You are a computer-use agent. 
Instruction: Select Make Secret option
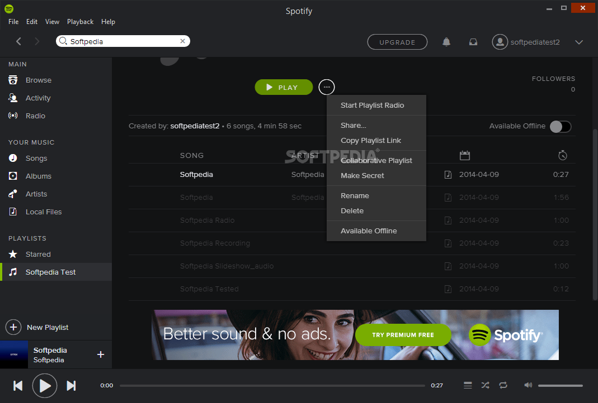point(376,175)
